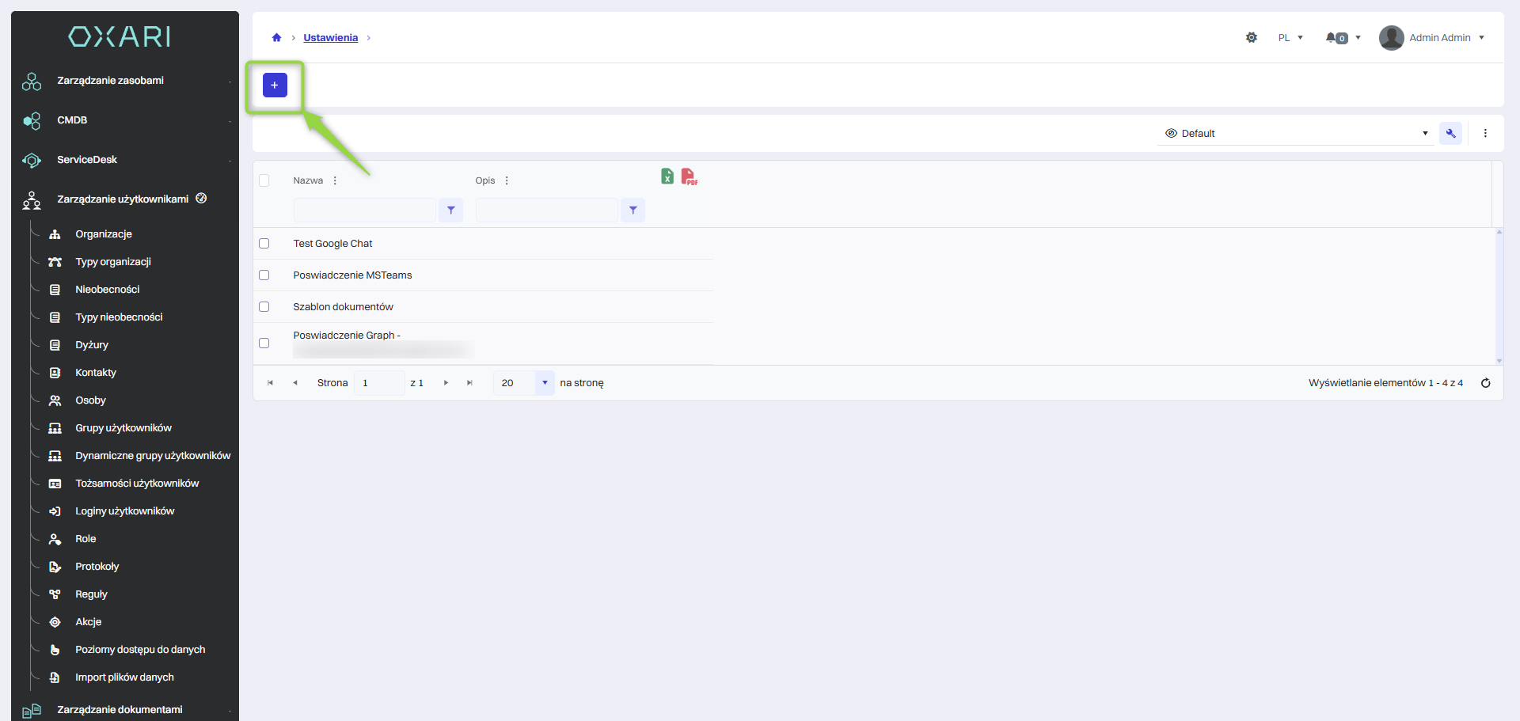Open Grupy użytkowników in sidebar
This screenshot has height=721, width=1520.
(x=123, y=428)
